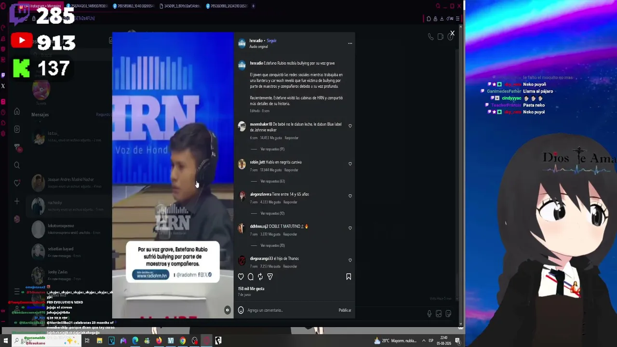This screenshot has height=347, width=617.
Task: Switch to the 785380888 Facebook browser tab
Action: tap(227, 6)
